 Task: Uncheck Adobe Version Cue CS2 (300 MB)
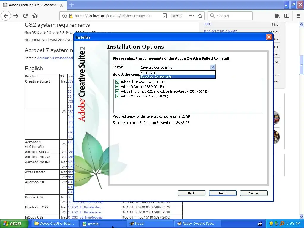pyautogui.click(x=117, y=96)
